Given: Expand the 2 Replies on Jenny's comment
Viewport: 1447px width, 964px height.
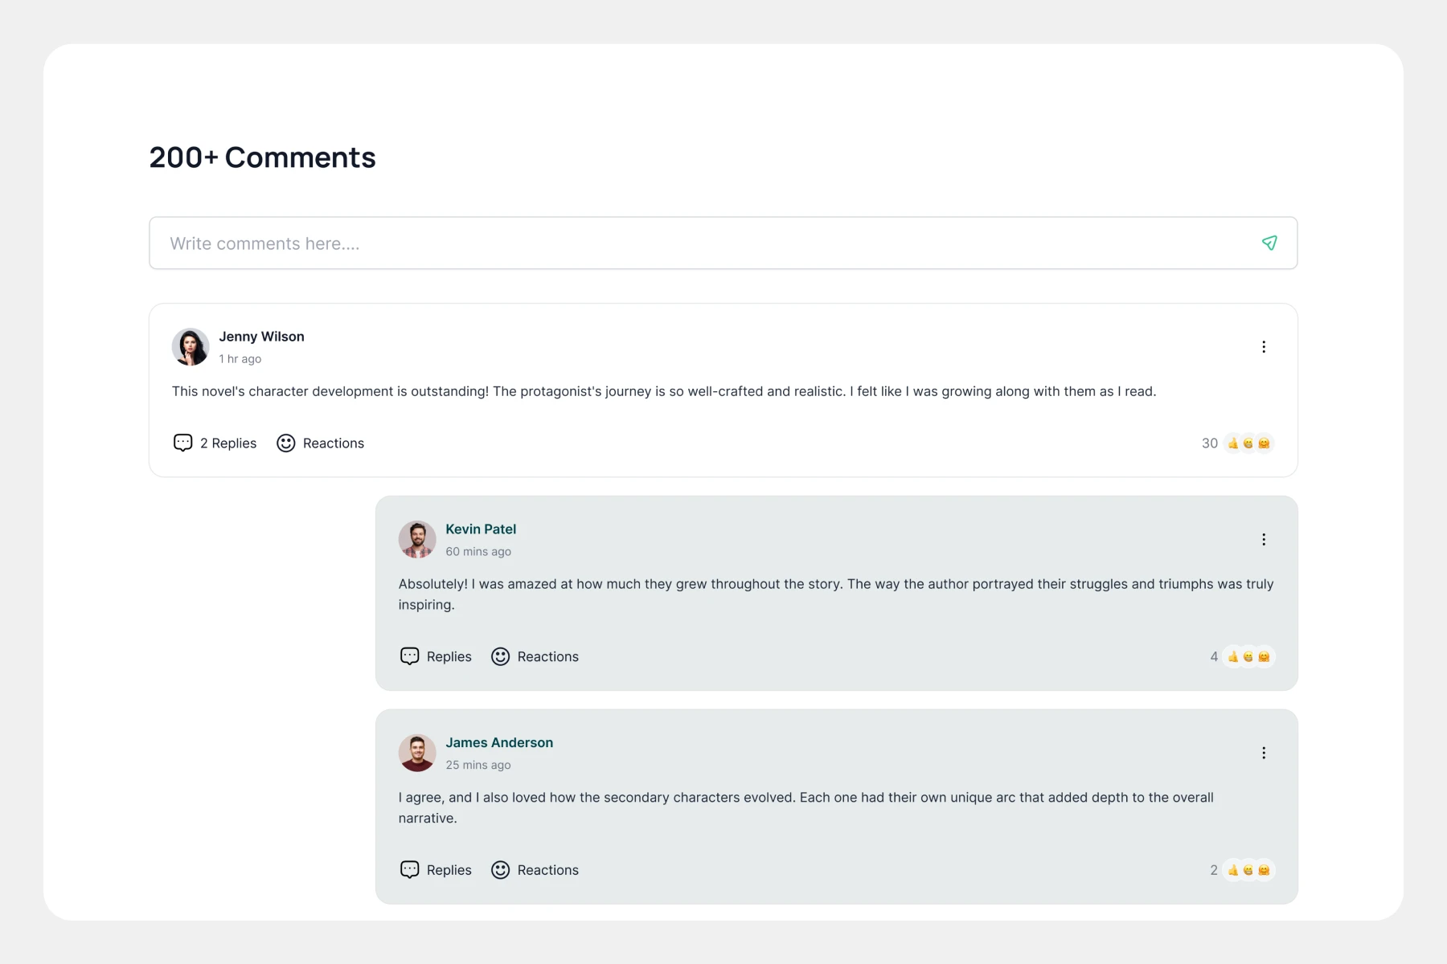Looking at the screenshot, I should click(228, 443).
